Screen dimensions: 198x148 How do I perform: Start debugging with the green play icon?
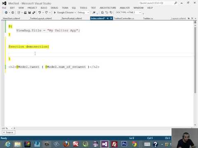click(x=54, y=12)
